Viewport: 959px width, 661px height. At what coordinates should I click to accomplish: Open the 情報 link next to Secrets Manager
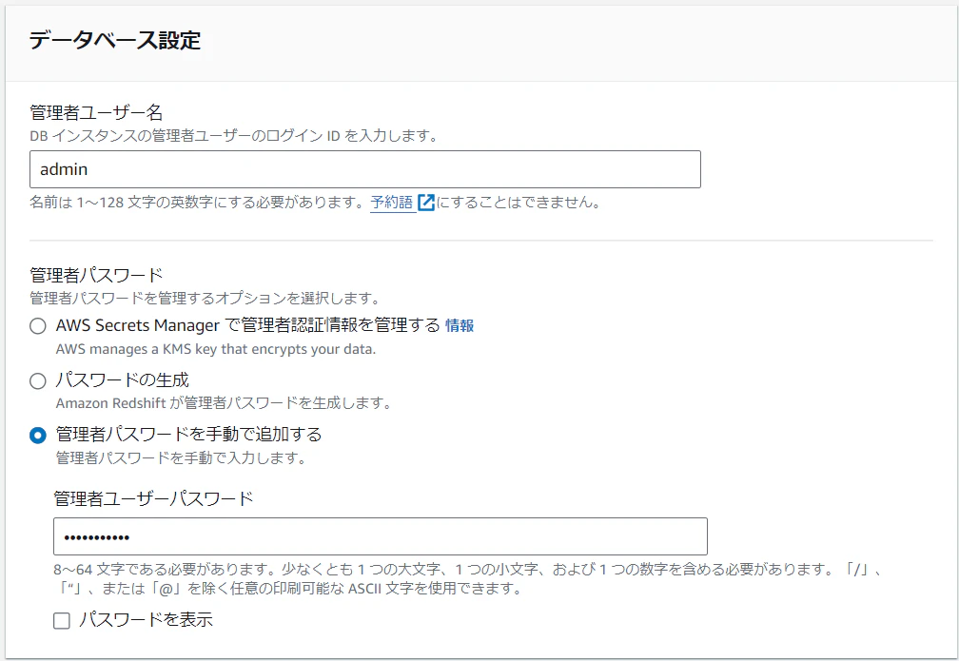click(460, 326)
